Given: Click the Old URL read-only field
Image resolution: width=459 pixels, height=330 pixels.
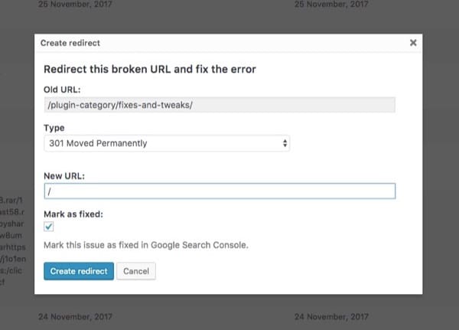Looking at the screenshot, I should coord(219,105).
